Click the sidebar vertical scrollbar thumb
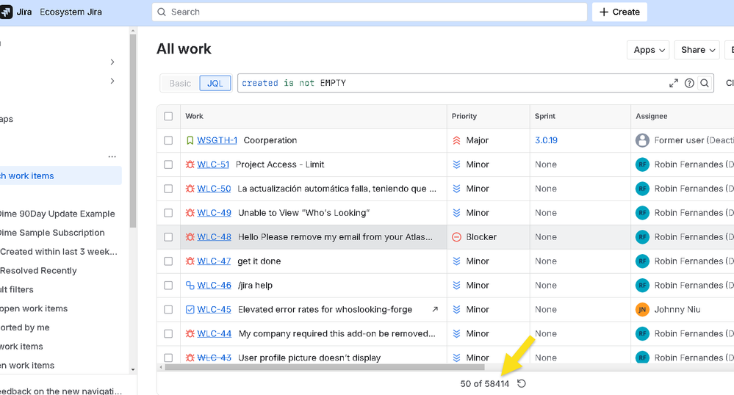Viewport: 734px width, 395px height. pos(133,131)
